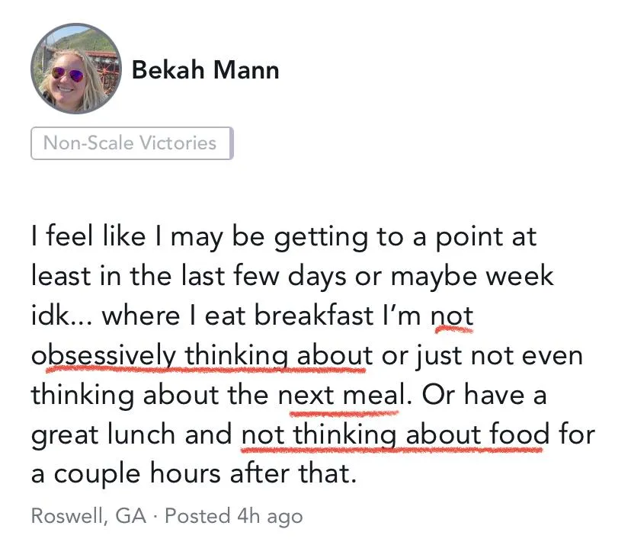Click the words 'great lunch' in post
Image resolution: width=631 pixels, height=545 pixels.
tap(104, 435)
